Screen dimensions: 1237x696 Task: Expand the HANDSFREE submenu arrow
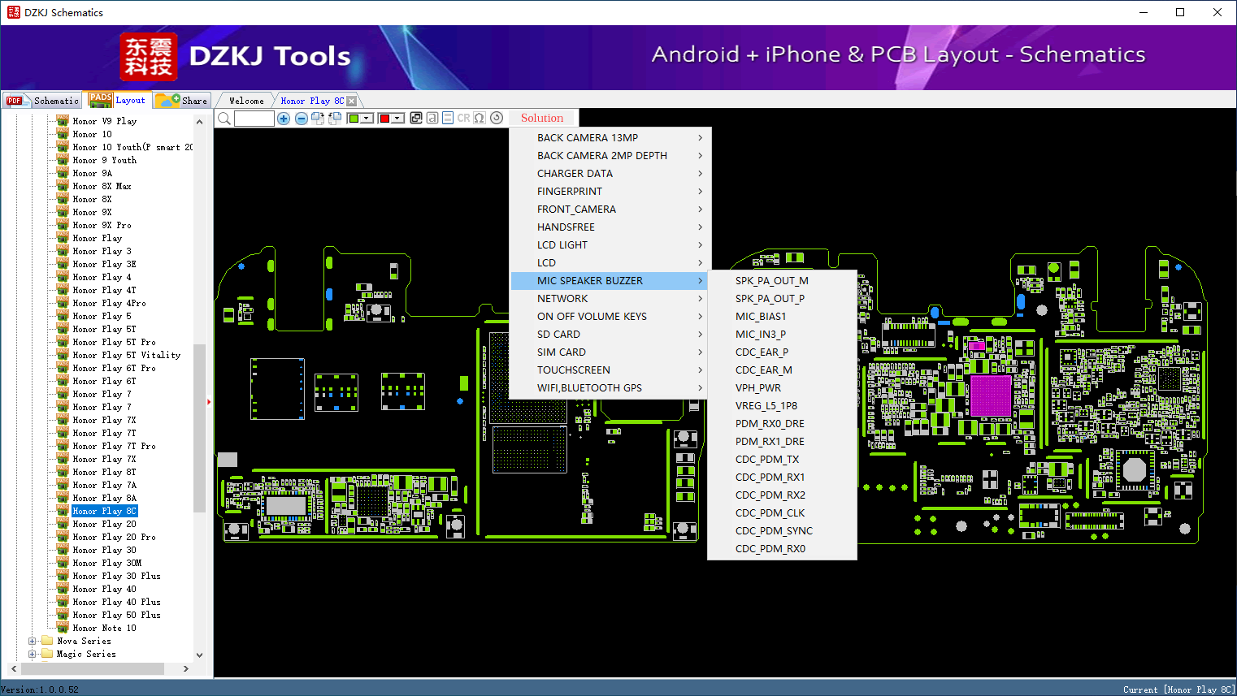point(700,227)
